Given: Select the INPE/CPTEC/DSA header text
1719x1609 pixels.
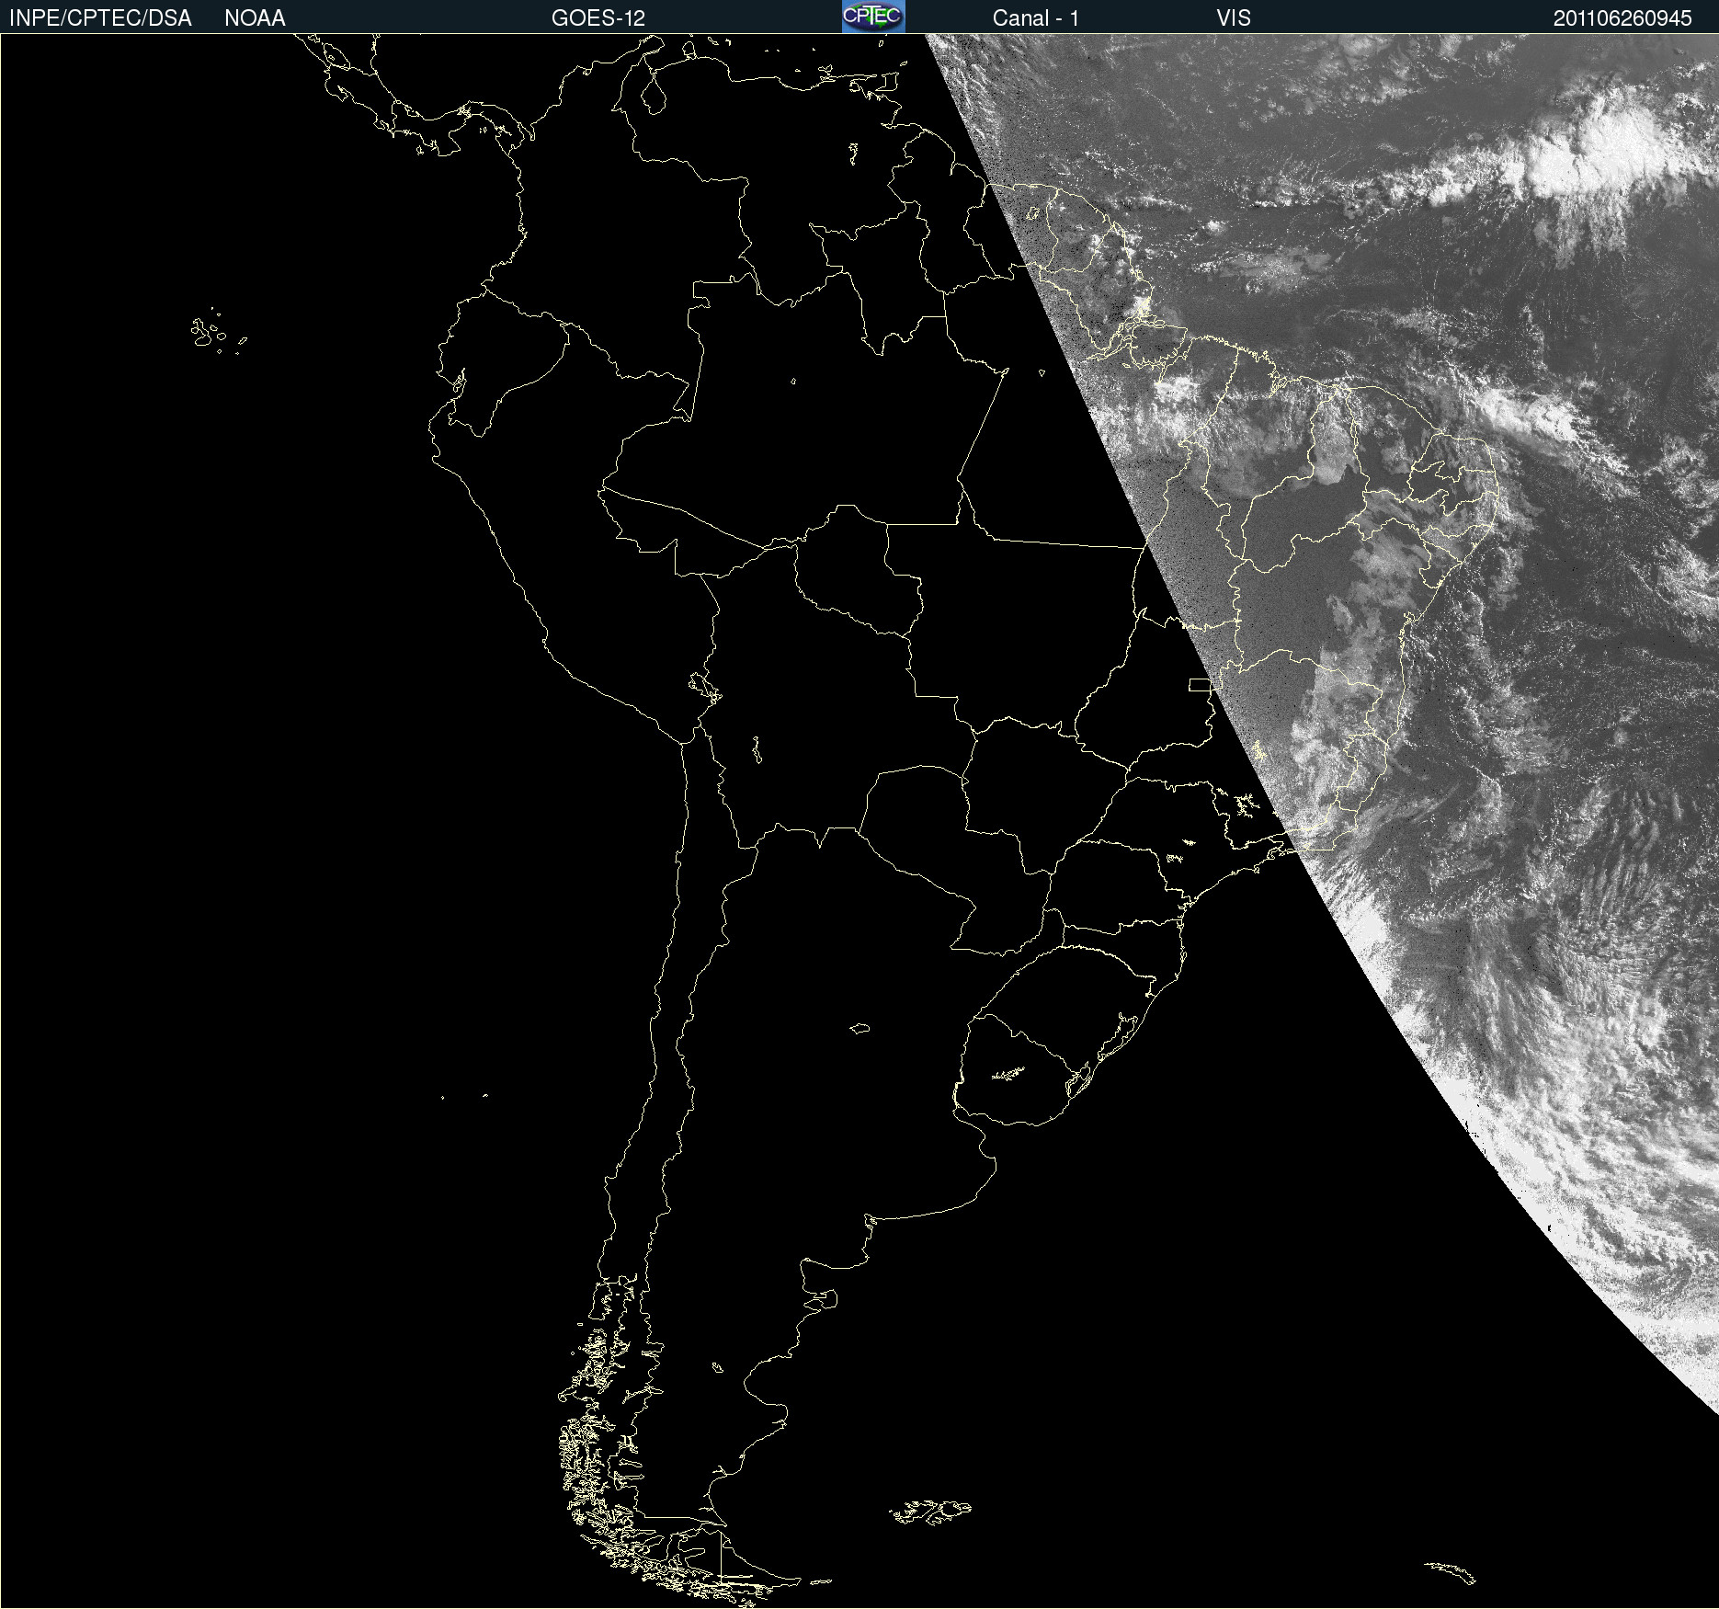Looking at the screenshot, I should 100,18.
